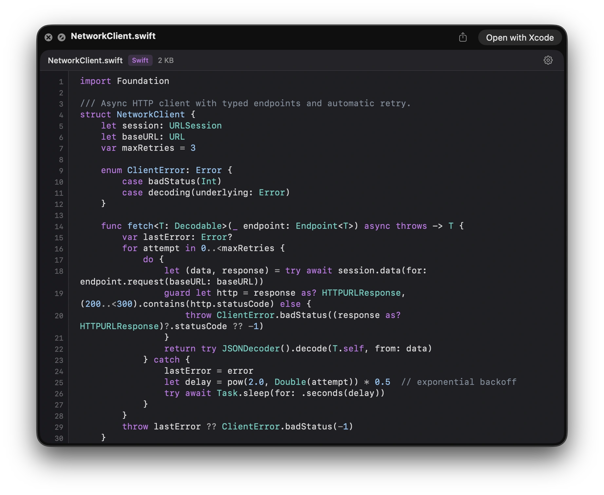Click 'lastError = error' line
The image size is (604, 495).
pyautogui.click(x=209, y=371)
